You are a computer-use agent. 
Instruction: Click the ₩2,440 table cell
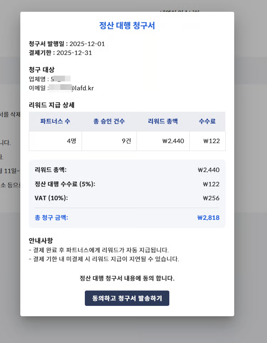(x=163, y=141)
